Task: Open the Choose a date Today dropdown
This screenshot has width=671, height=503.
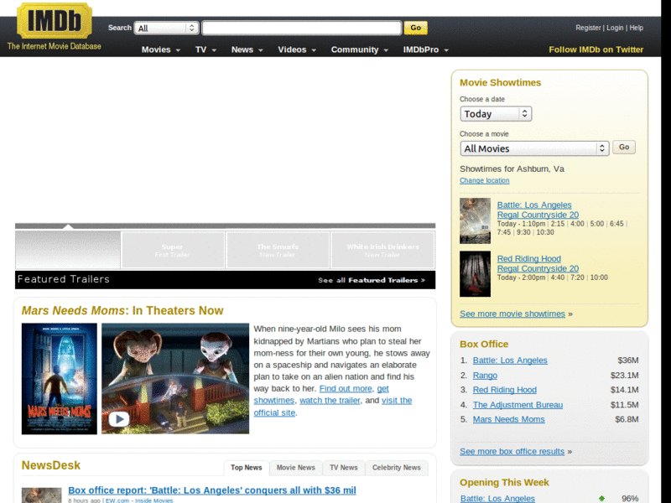Action: pyautogui.click(x=496, y=114)
